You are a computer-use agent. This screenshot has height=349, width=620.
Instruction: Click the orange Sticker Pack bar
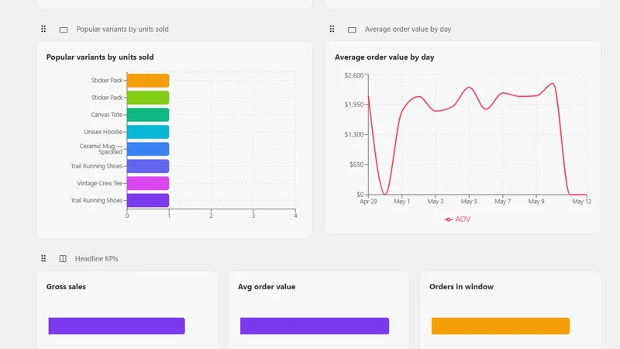(x=148, y=81)
